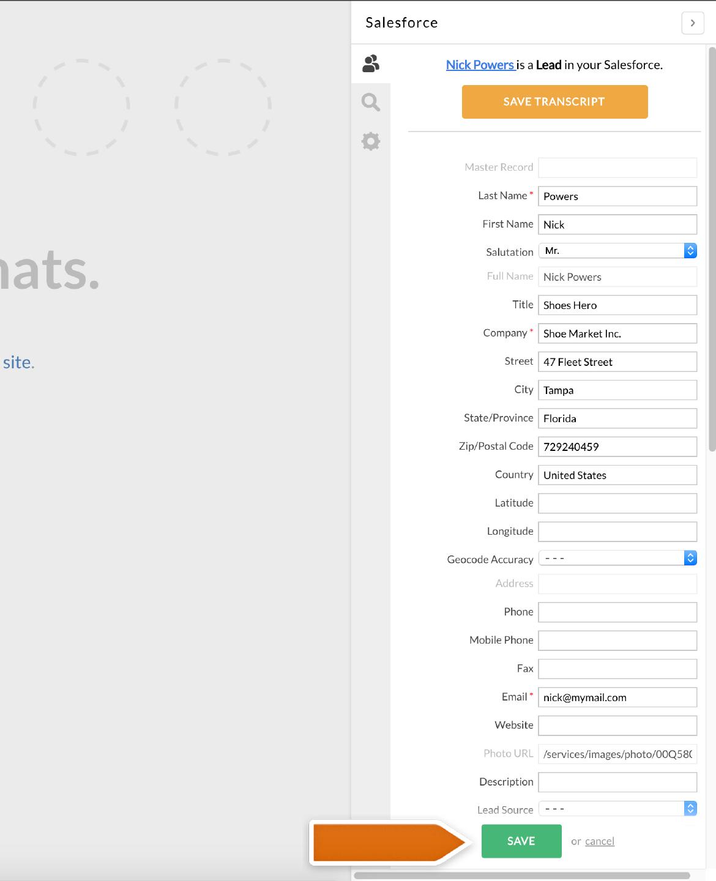The height and width of the screenshot is (881, 716).
Task: Click the empty Longitude field
Action: point(617,532)
